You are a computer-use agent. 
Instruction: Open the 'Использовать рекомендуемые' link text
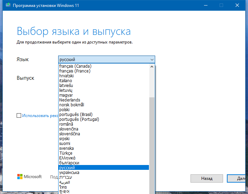click(x=40, y=116)
